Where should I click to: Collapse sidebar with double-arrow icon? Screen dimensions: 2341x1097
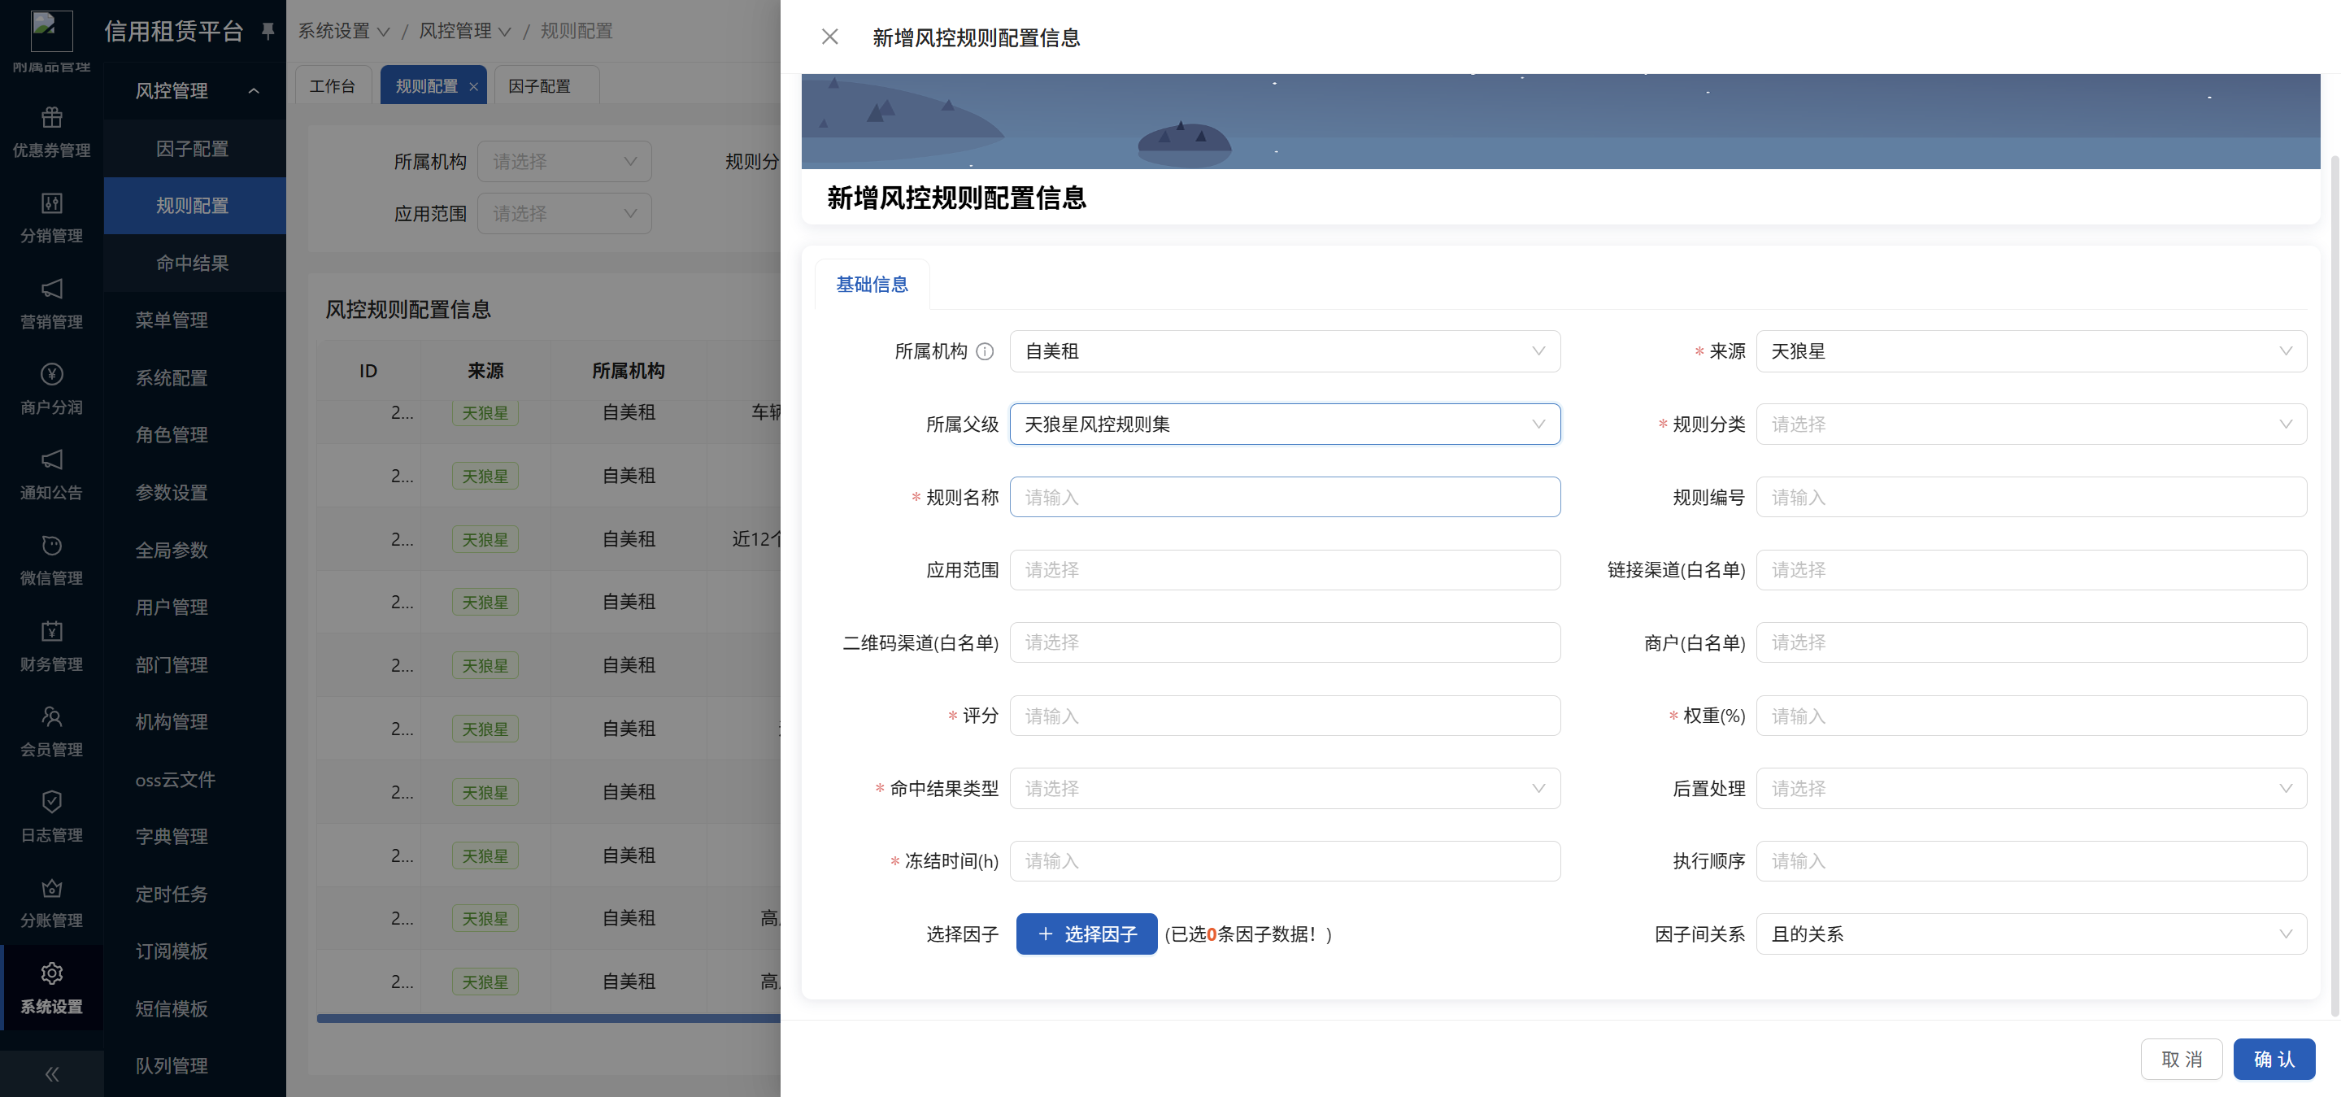click(x=52, y=1074)
